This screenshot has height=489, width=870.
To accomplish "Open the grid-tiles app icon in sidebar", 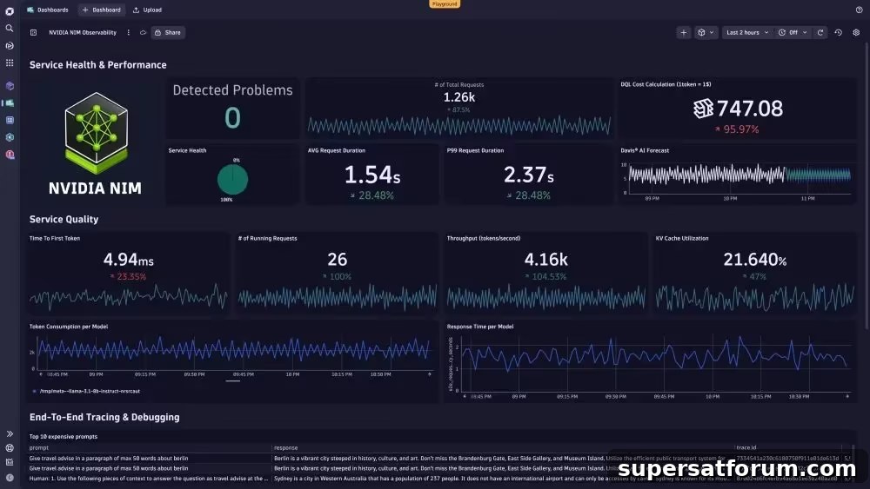I will tap(10, 120).
